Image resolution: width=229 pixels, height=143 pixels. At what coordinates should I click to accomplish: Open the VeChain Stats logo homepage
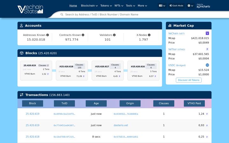click(x=31, y=9)
